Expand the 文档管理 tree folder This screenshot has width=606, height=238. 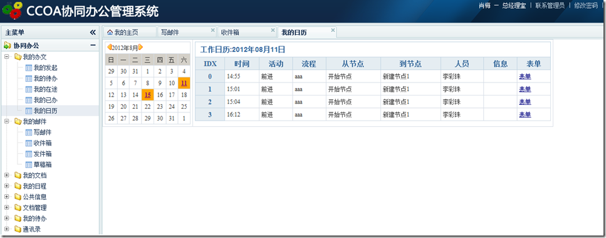[6, 208]
